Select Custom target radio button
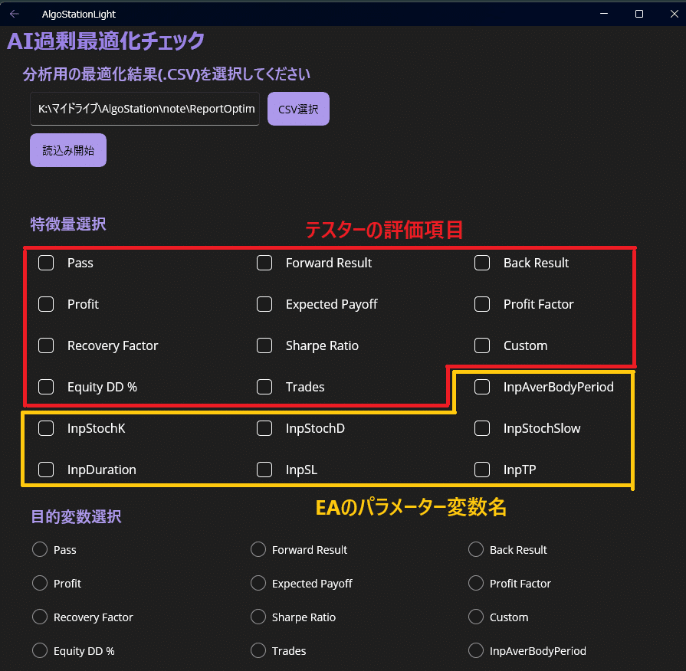This screenshot has height=671, width=686. coord(476,617)
